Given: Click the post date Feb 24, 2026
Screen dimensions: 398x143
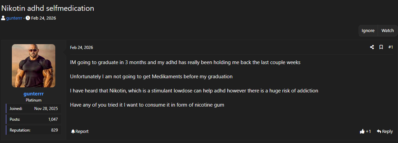Looking at the screenshot, I should coord(81,48).
